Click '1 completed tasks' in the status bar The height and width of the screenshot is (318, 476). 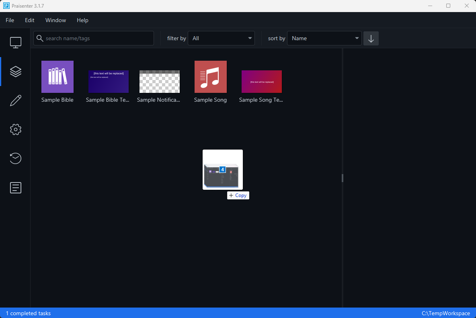pos(28,313)
